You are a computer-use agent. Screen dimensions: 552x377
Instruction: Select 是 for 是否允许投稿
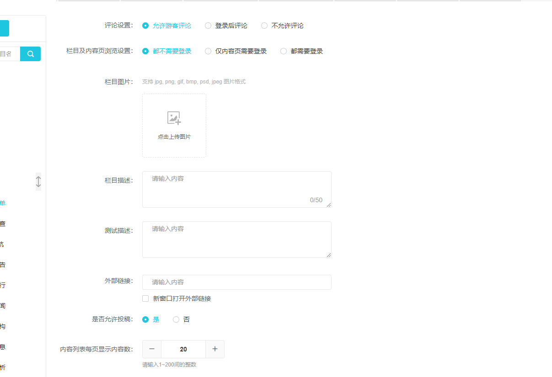click(145, 319)
